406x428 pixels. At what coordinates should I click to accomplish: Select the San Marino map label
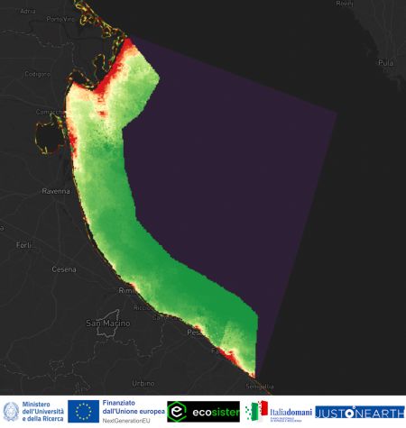point(108,323)
